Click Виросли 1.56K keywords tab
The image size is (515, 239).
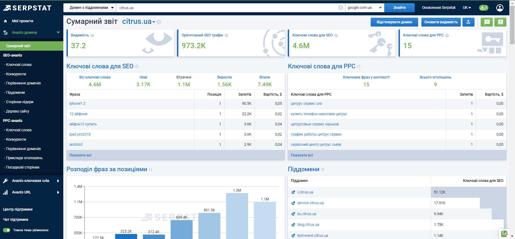225,81
